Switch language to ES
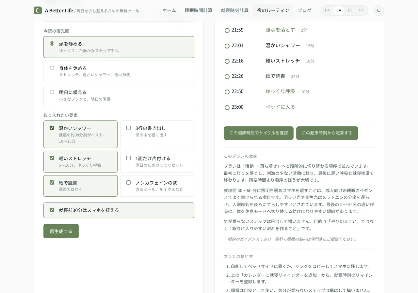This screenshot has height=293, width=418. pyautogui.click(x=350, y=10)
